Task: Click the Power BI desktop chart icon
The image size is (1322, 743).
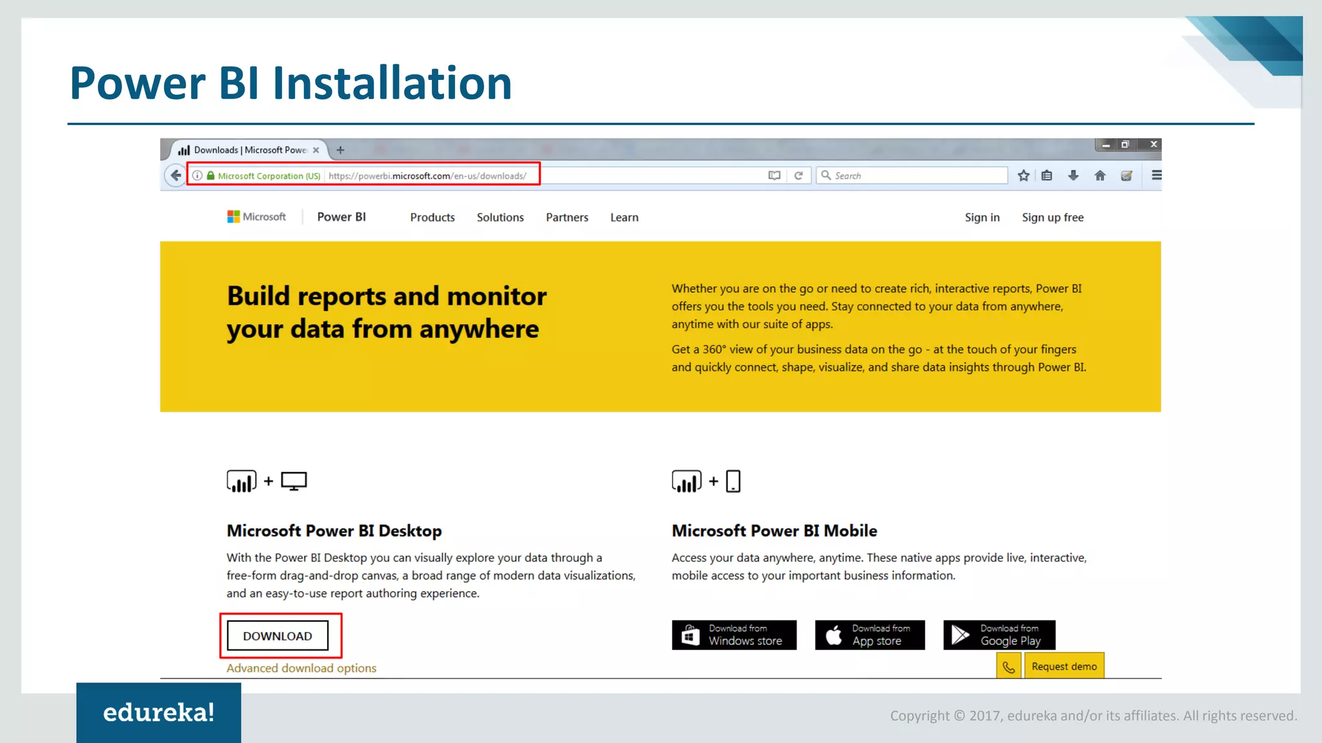Action: pyautogui.click(x=241, y=481)
